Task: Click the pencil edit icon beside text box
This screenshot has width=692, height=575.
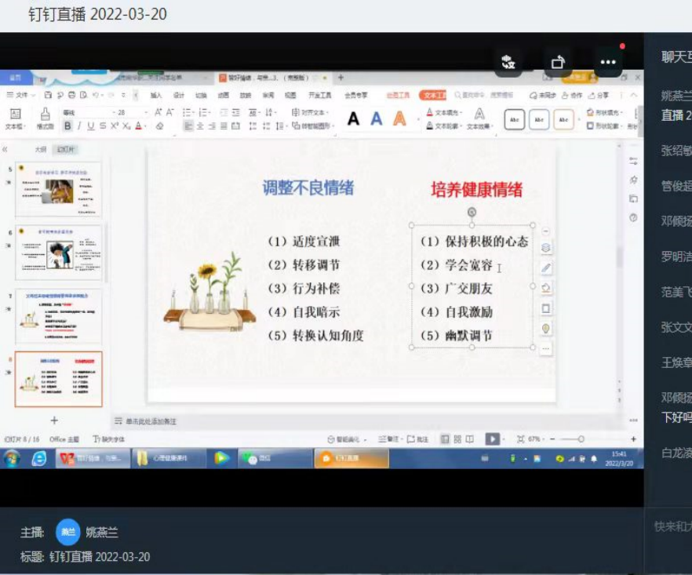Action: tap(546, 267)
